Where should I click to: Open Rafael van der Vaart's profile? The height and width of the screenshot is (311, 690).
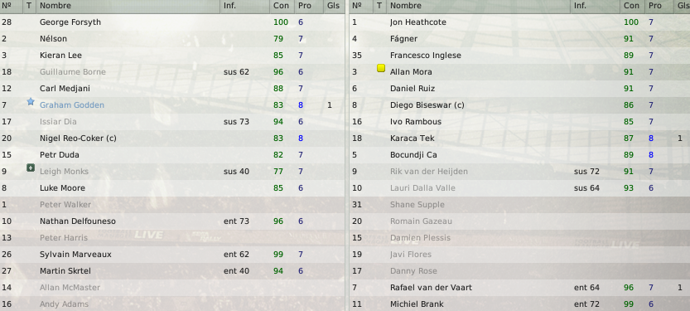click(431, 288)
